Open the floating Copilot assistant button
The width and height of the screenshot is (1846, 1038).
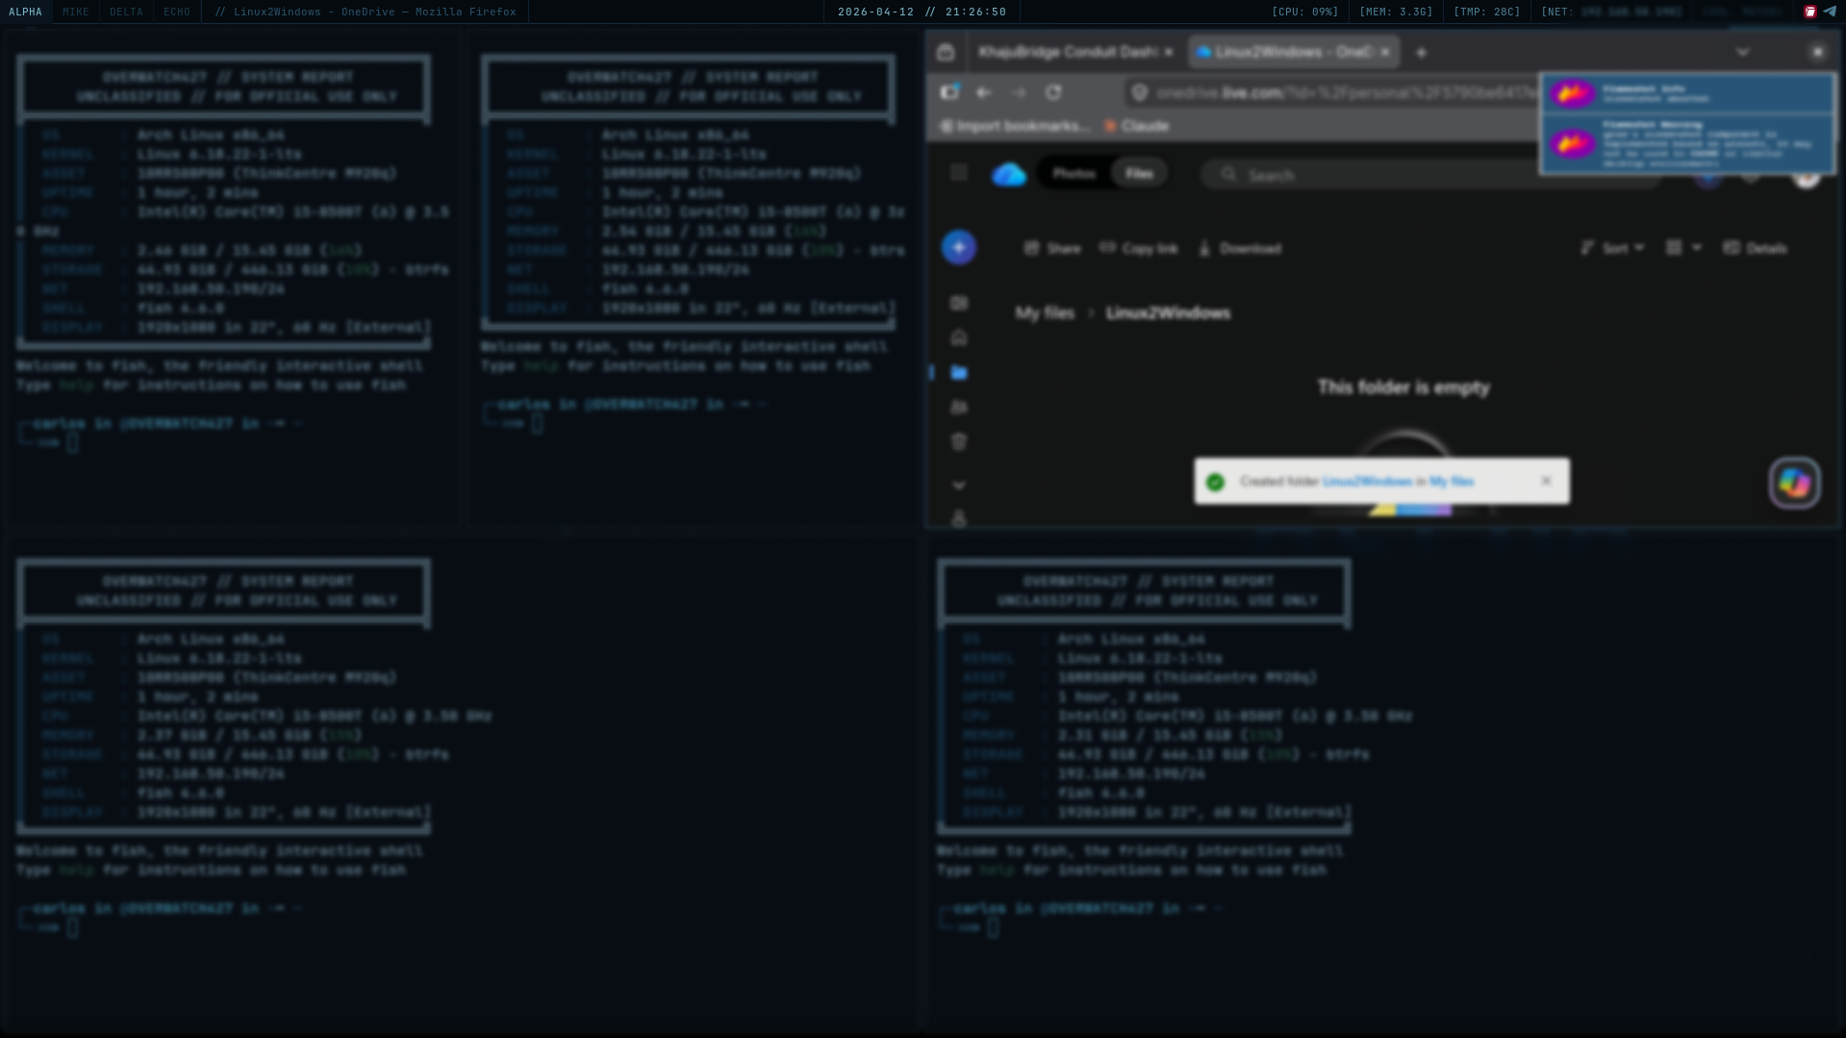[1793, 483]
